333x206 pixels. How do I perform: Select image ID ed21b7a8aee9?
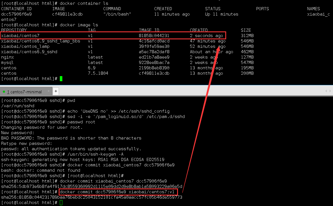click(x=154, y=57)
